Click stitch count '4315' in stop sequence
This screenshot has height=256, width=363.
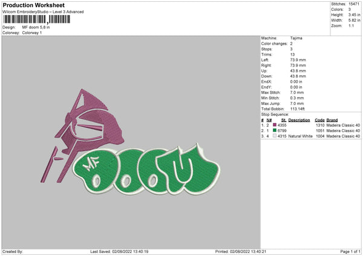(282, 136)
